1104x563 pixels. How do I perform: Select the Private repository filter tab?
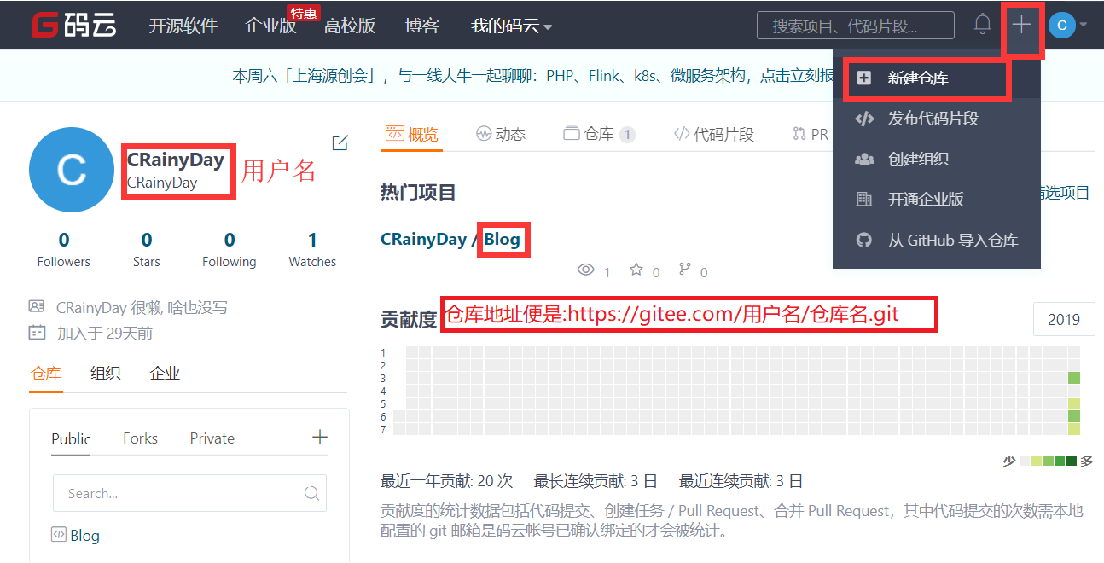click(x=212, y=438)
